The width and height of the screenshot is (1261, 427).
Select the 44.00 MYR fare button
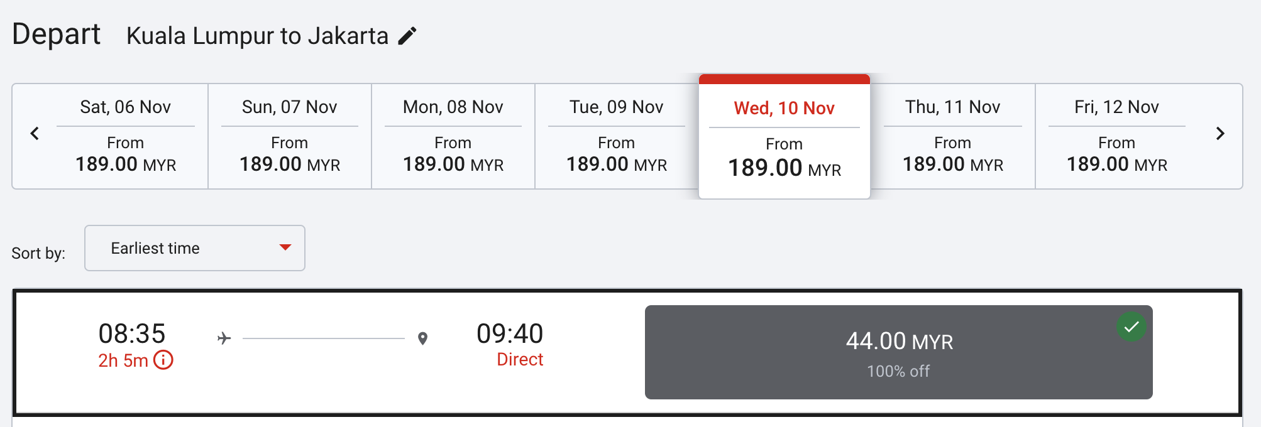click(x=898, y=352)
